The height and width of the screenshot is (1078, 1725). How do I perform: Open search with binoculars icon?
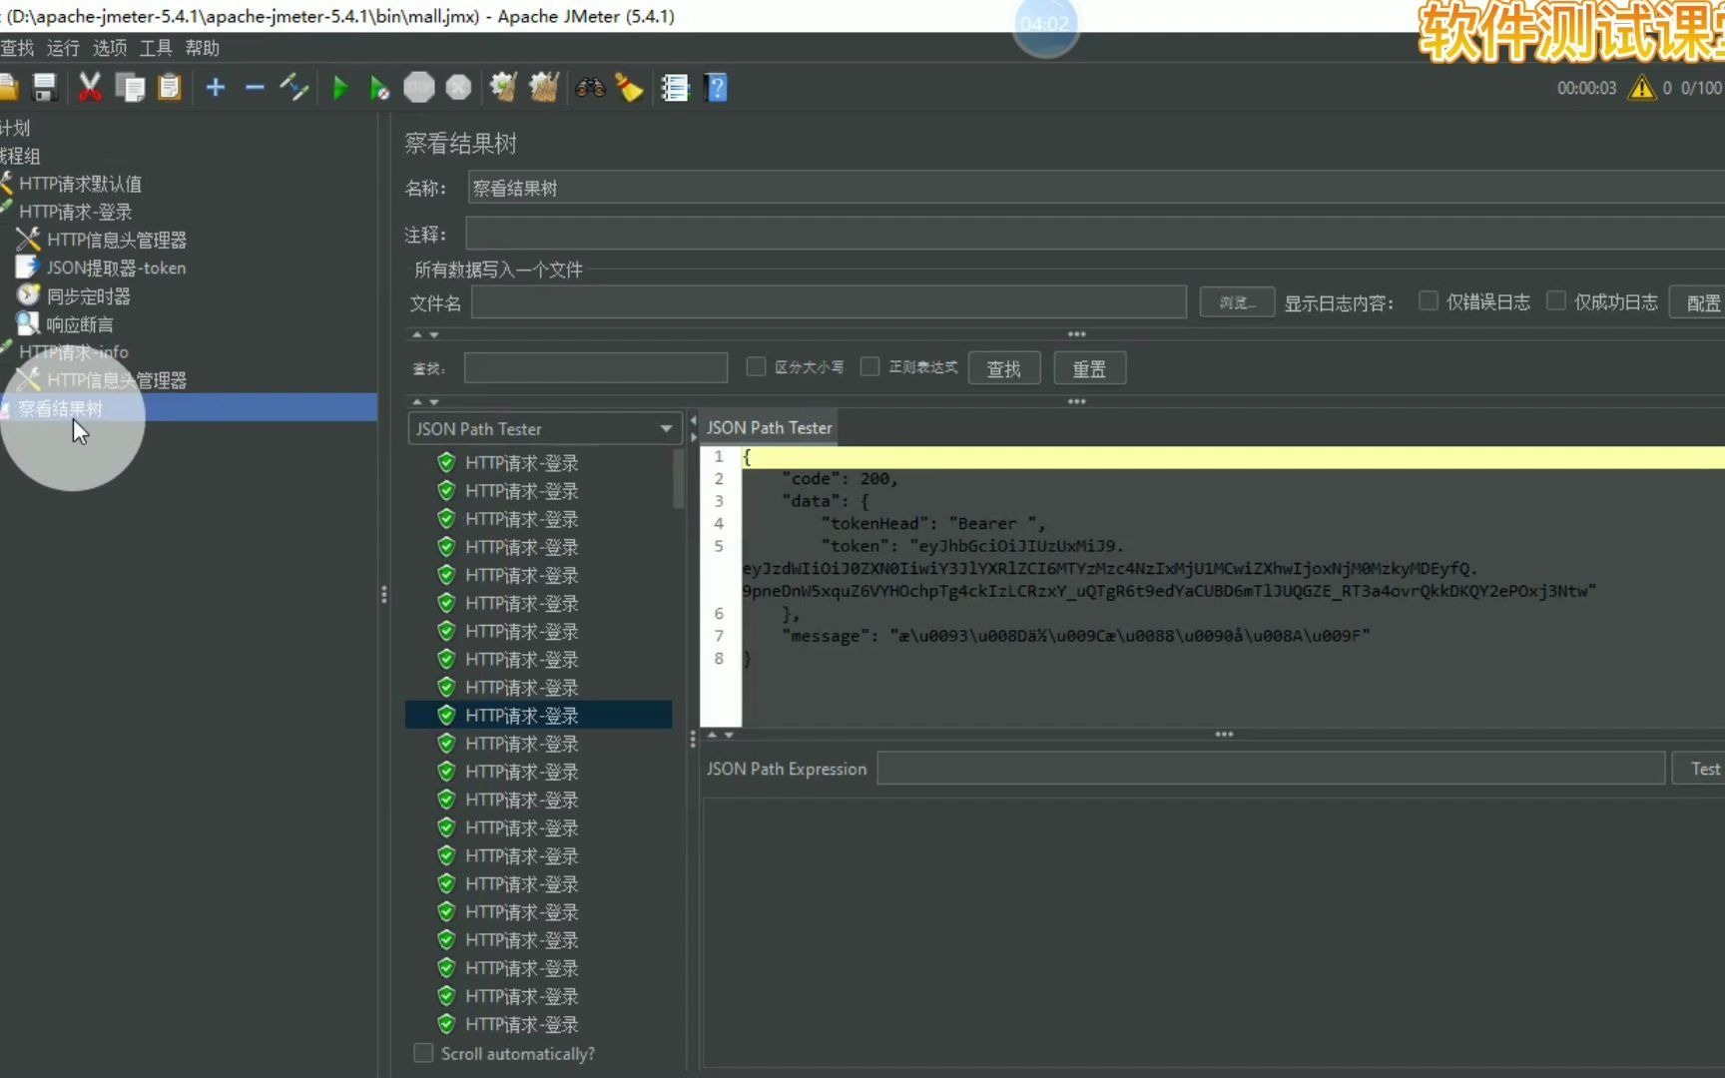click(x=590, y=88)
